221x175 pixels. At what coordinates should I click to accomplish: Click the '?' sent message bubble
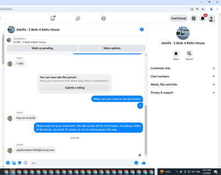click(x=140, y=106)
